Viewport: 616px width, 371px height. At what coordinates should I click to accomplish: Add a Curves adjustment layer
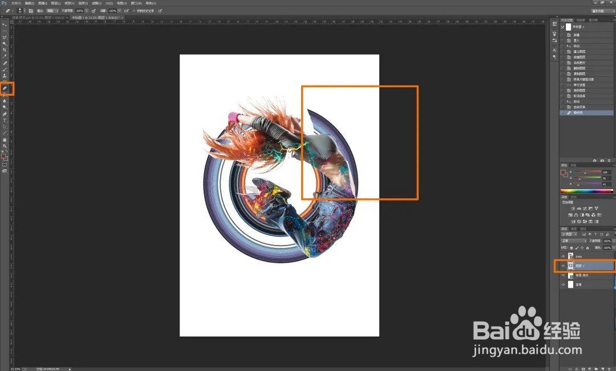pos(585,209)
